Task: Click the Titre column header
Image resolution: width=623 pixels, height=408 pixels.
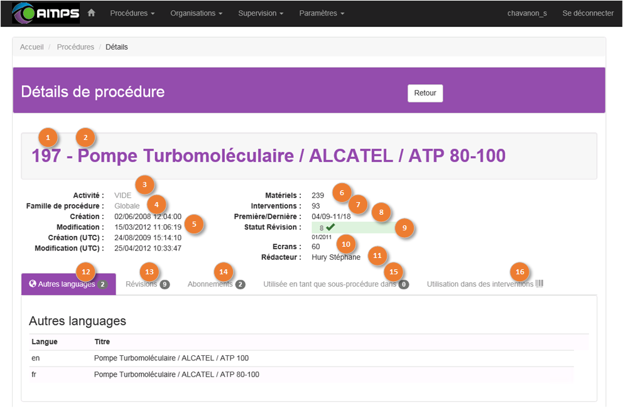Action: click(102, 341)
